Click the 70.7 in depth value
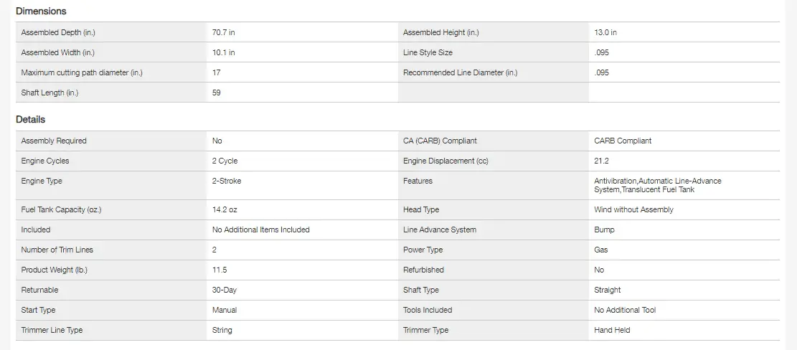This screenshot has width=797, height=350. (224, 32)
